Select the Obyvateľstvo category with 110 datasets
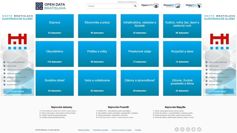The image size is (237, 133). click(x=54, y=54)
